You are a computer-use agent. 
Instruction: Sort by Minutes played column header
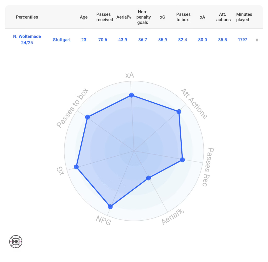click(244, 17)
